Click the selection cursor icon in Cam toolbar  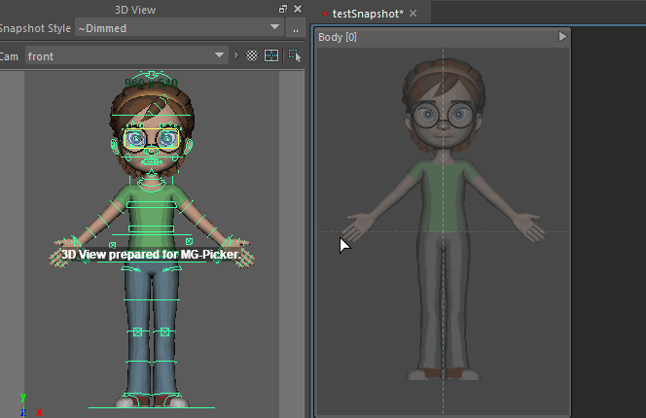tap(294, 56)
